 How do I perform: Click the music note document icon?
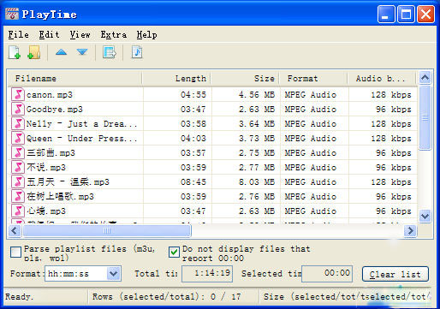click(137, 52)
